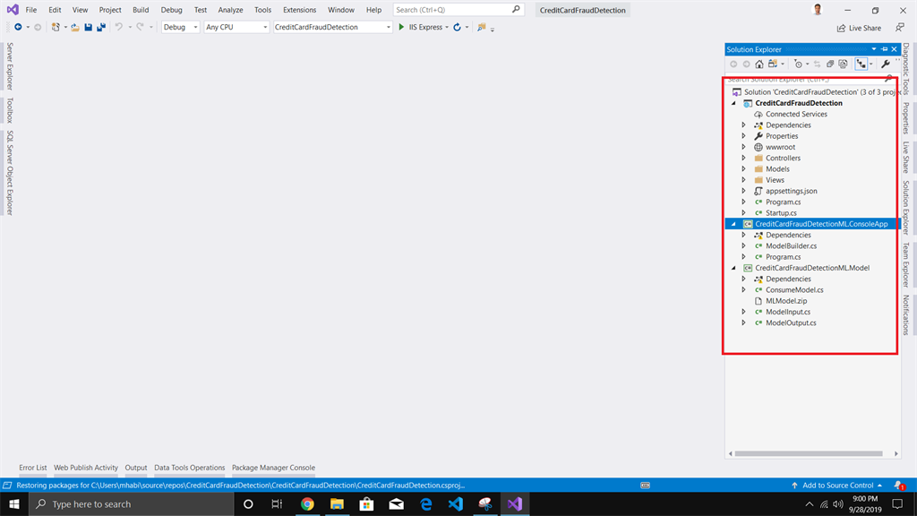Click the Solution Explorer search magnifier icon
This screenshot has width=917, height=516.
pyautogui.click(x=889, y=79)
